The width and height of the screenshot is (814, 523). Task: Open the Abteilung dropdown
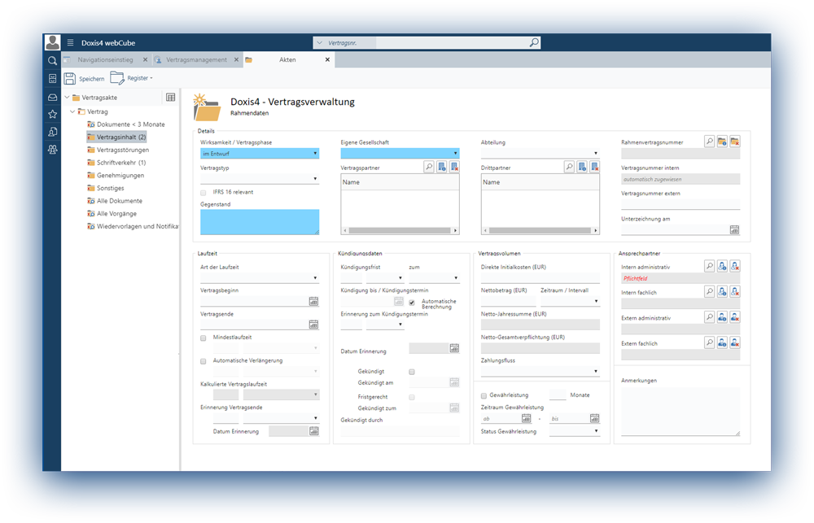click(x=540, y=153)
